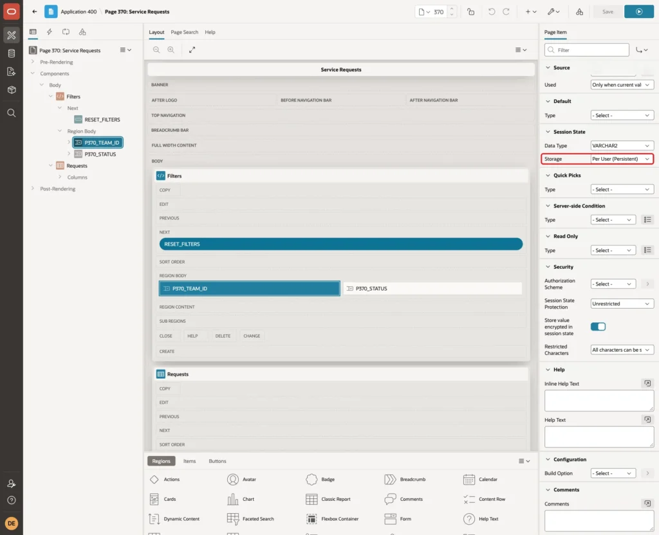This screenshot has width=659, height=535.
Task: Expand the Pre-Rendering tree node
Action: [x=32, y=62]
